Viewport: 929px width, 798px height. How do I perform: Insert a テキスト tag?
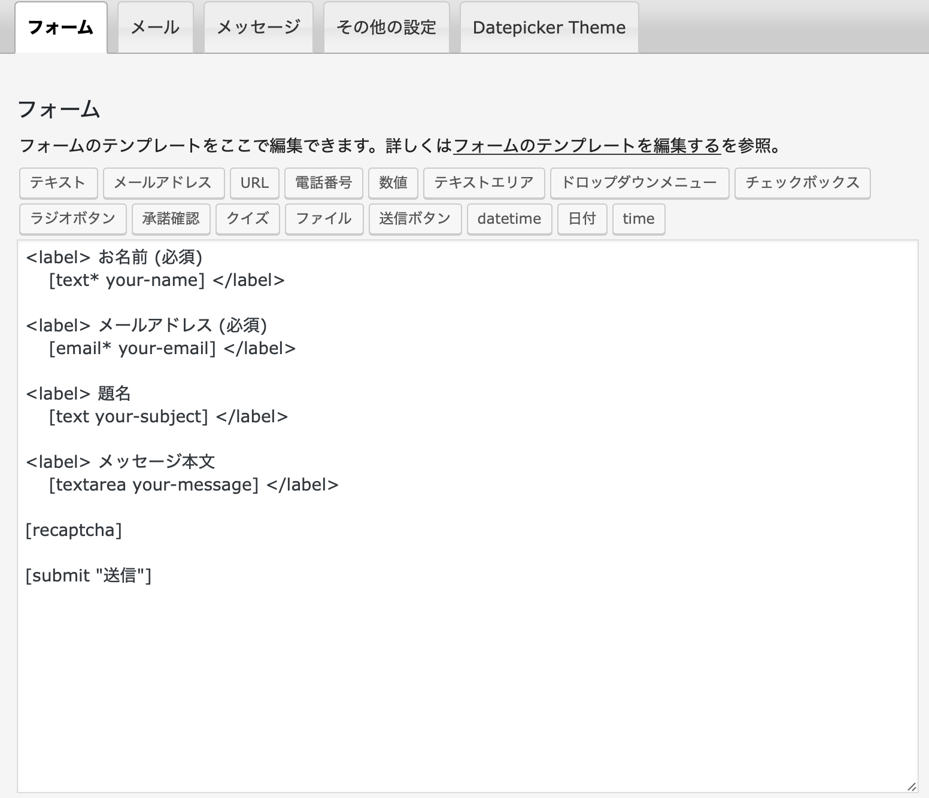(x=58, y=183)
